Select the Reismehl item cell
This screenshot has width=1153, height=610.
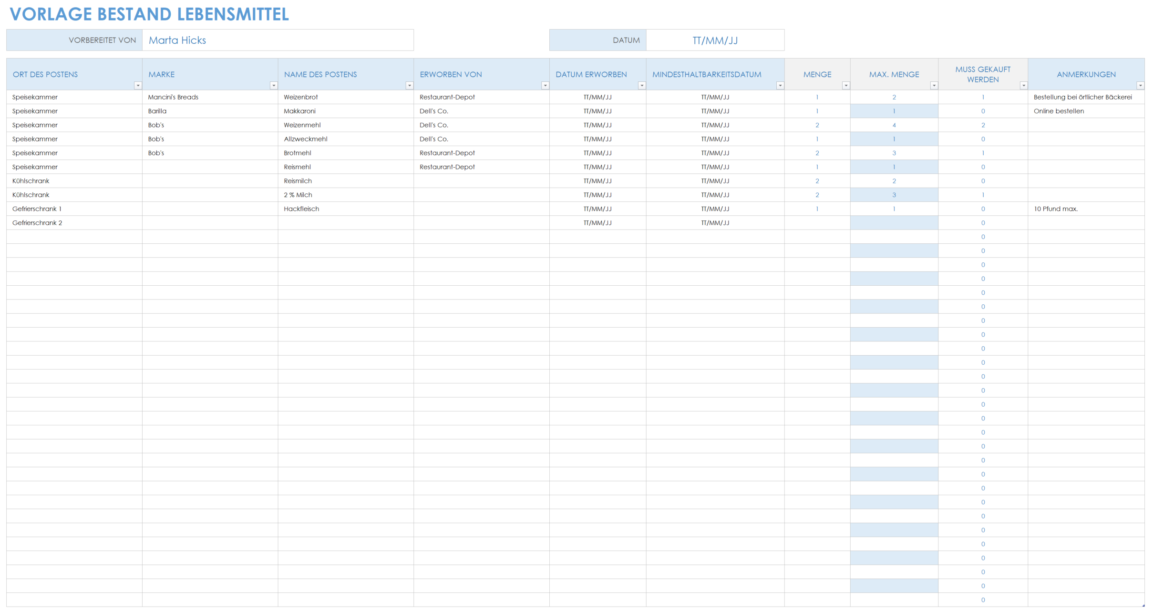(x=346, y=167)
